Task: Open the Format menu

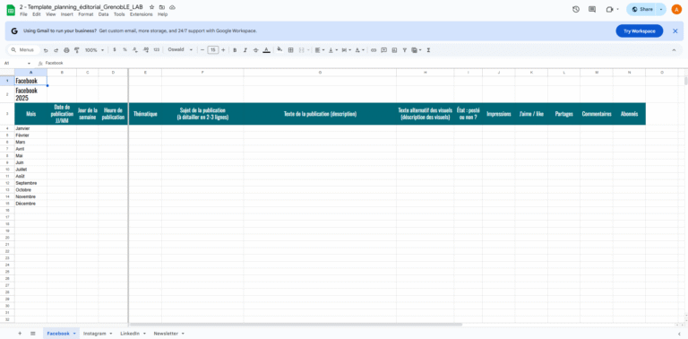Action: (x=86, y=14)
